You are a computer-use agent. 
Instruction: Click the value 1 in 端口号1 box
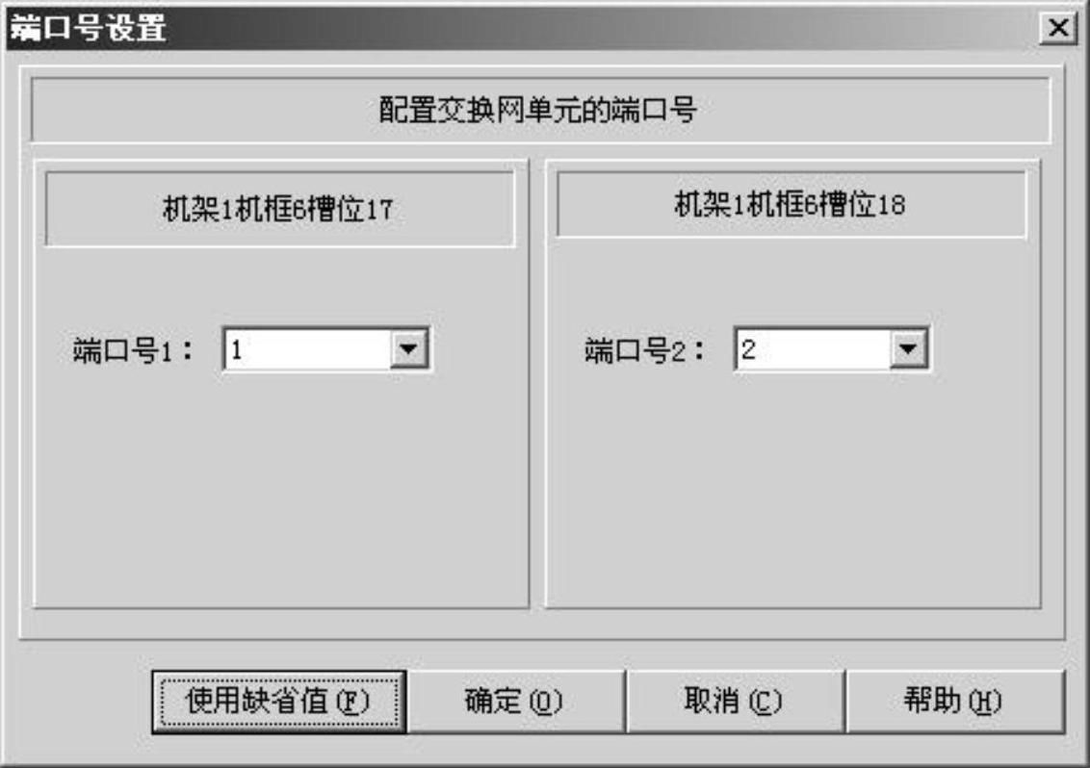click(237, 349)
